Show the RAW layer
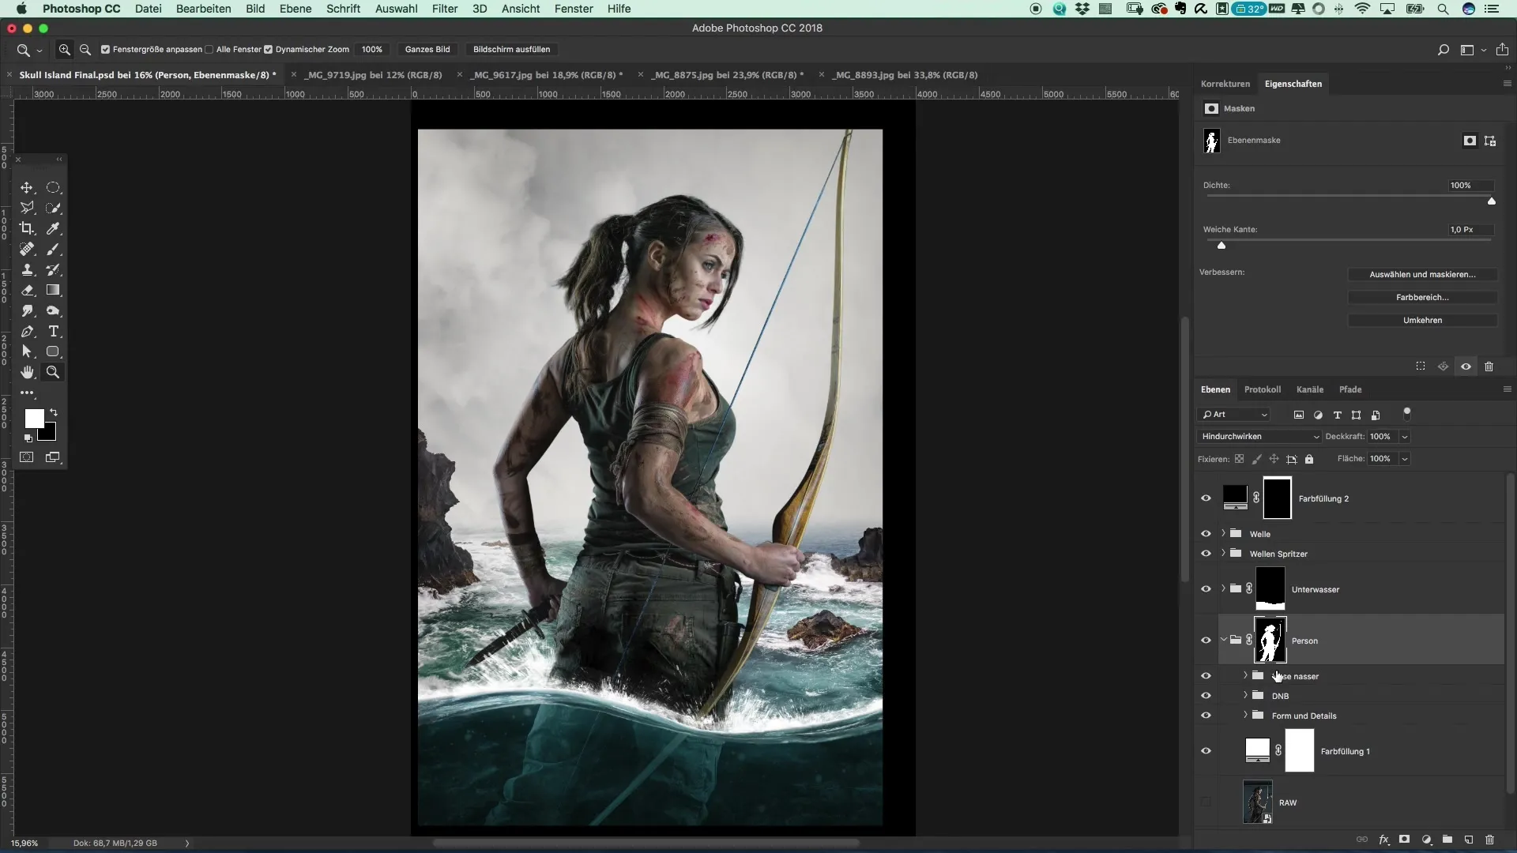Screen dimensions: 1517x853 [x=1206, y=802]
